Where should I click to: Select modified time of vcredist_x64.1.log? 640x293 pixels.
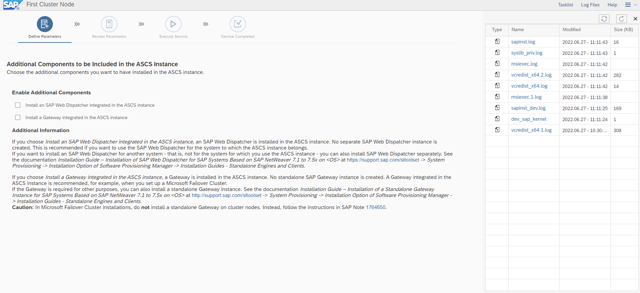585,130
